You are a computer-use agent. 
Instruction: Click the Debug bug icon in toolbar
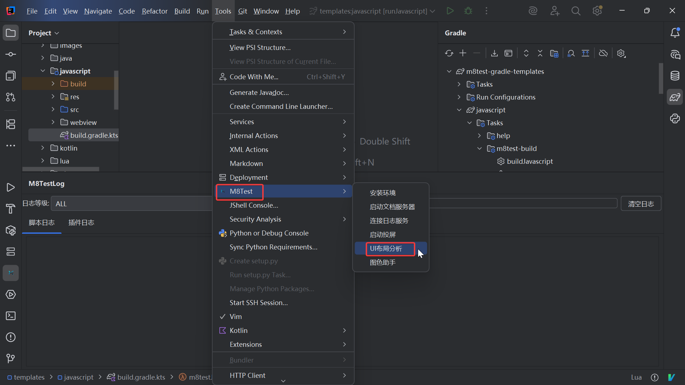pyautogui.click(x=468, y=11)
